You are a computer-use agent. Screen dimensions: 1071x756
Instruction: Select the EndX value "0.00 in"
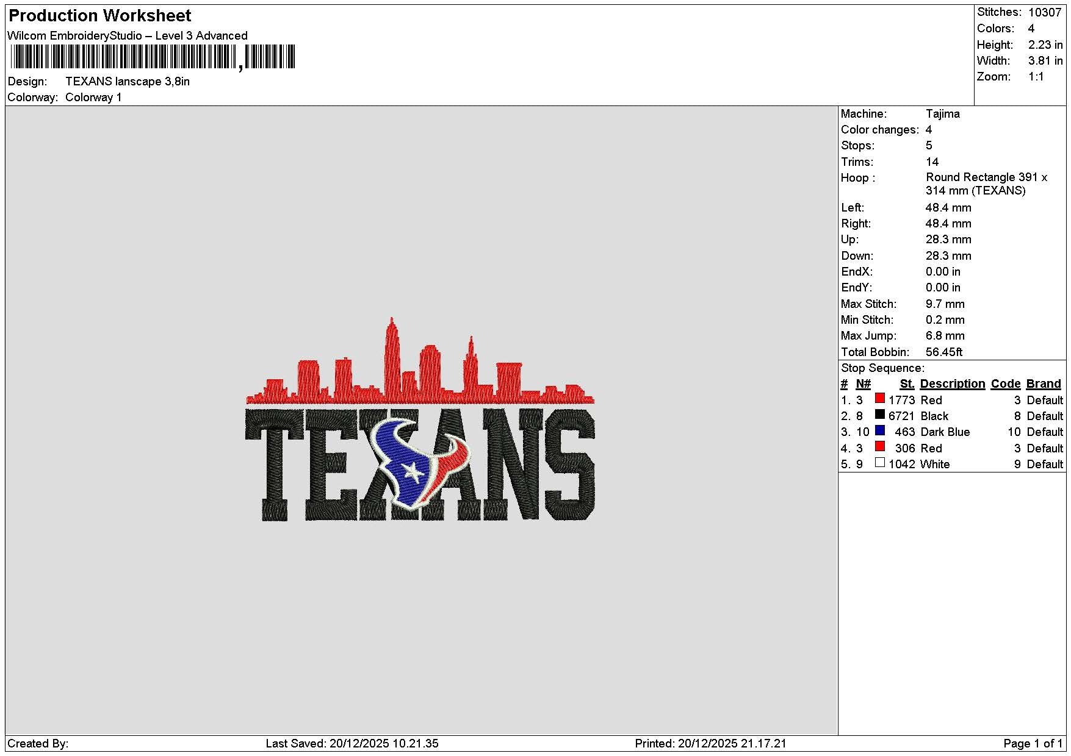pyautogui.click(x=943, y=271)
